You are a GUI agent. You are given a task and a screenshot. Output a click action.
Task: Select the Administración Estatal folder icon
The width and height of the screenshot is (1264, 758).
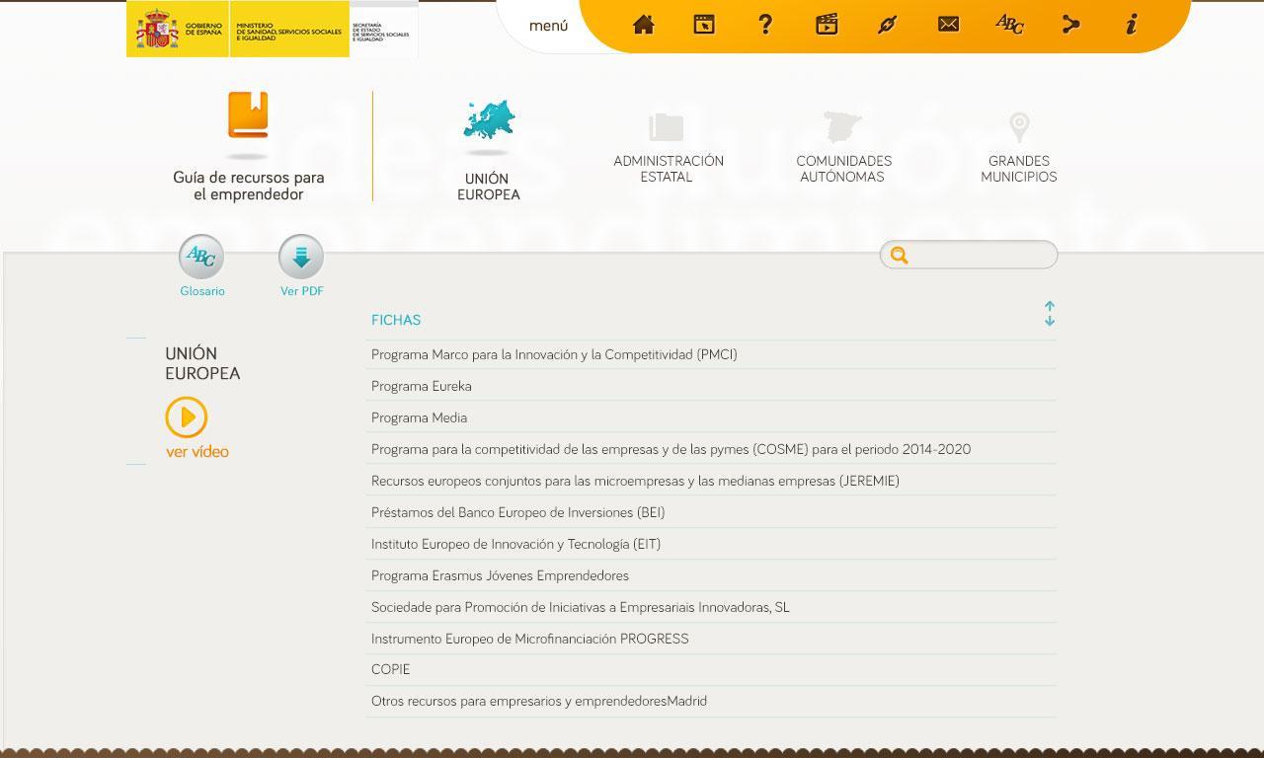tap(667, 126)
